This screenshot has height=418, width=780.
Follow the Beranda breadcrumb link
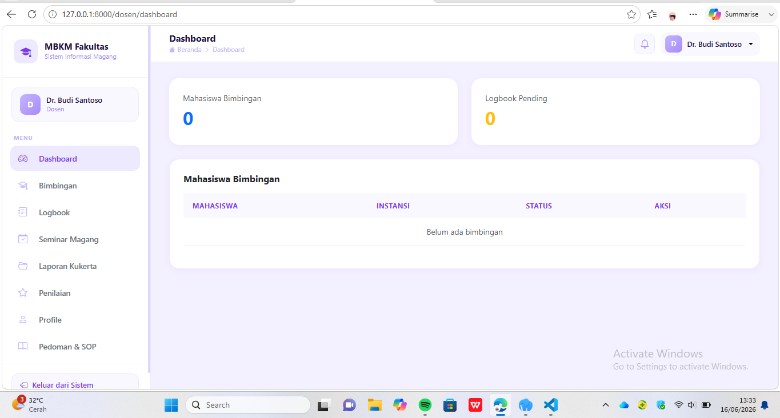pyautogui.click(x=185, y=50)
